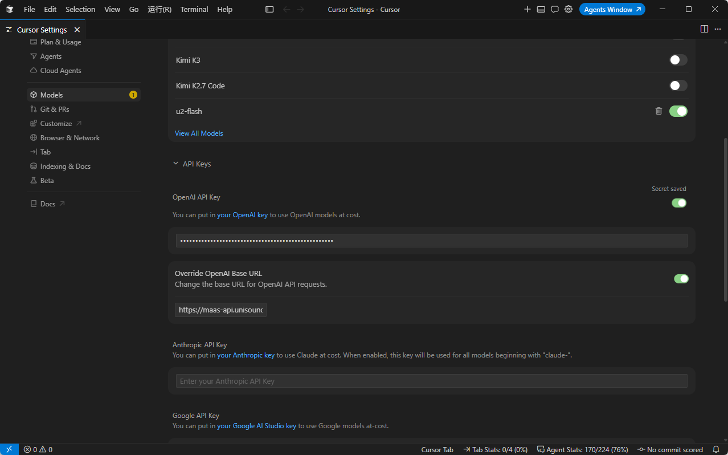This screenshot has width=728, height=455.
Task: Open the View menu
Action: (x=112, y=10)
